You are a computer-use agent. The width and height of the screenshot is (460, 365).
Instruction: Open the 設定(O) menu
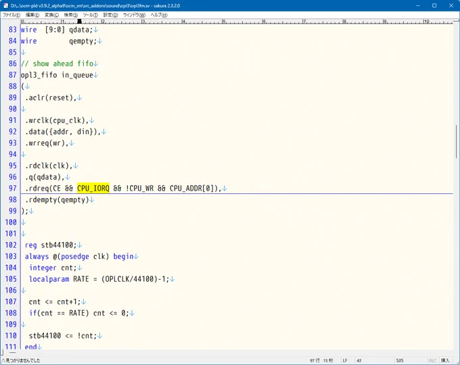click(110, 15)
